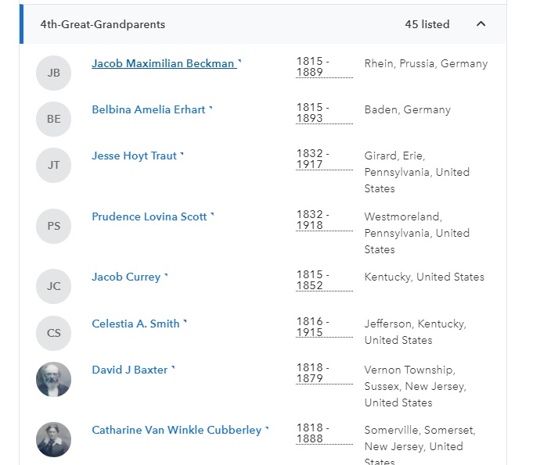Screen dimensions: 533x465
Task: Click David J Baxter's portrait photo
Action: (54, 380)
